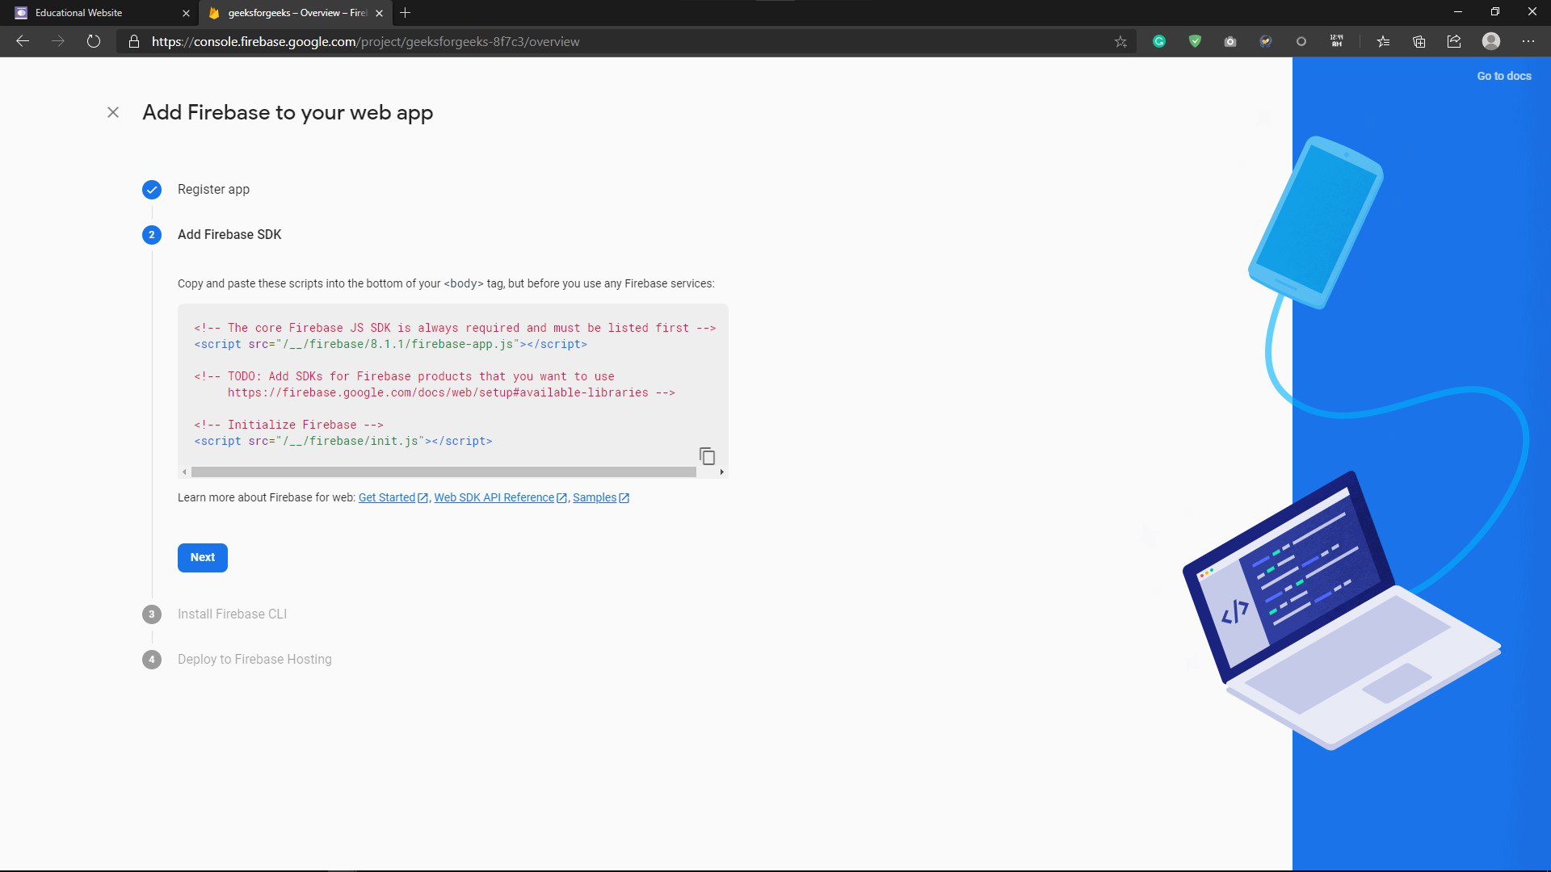Expand the Install Firebase CLI step

232,614
